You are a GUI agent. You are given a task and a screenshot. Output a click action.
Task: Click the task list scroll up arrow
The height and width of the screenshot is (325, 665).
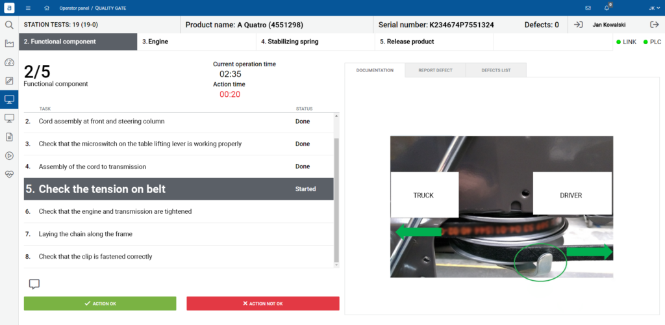click(x=337, y=116)
